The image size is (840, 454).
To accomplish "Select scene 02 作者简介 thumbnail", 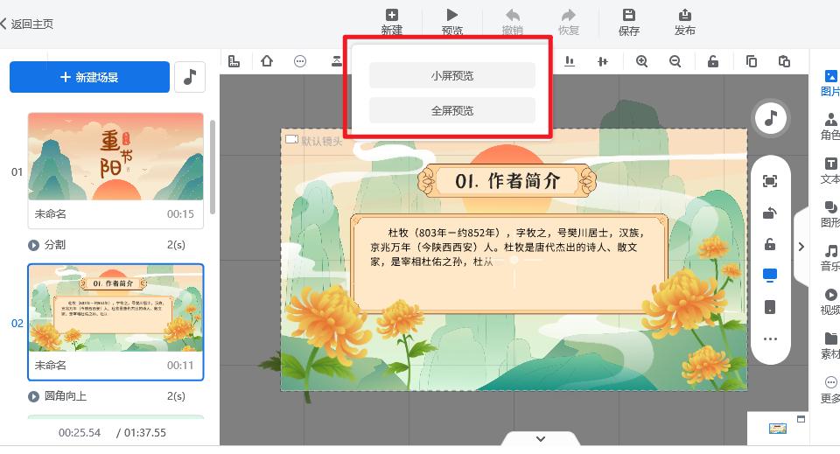I will click(115, 308).
